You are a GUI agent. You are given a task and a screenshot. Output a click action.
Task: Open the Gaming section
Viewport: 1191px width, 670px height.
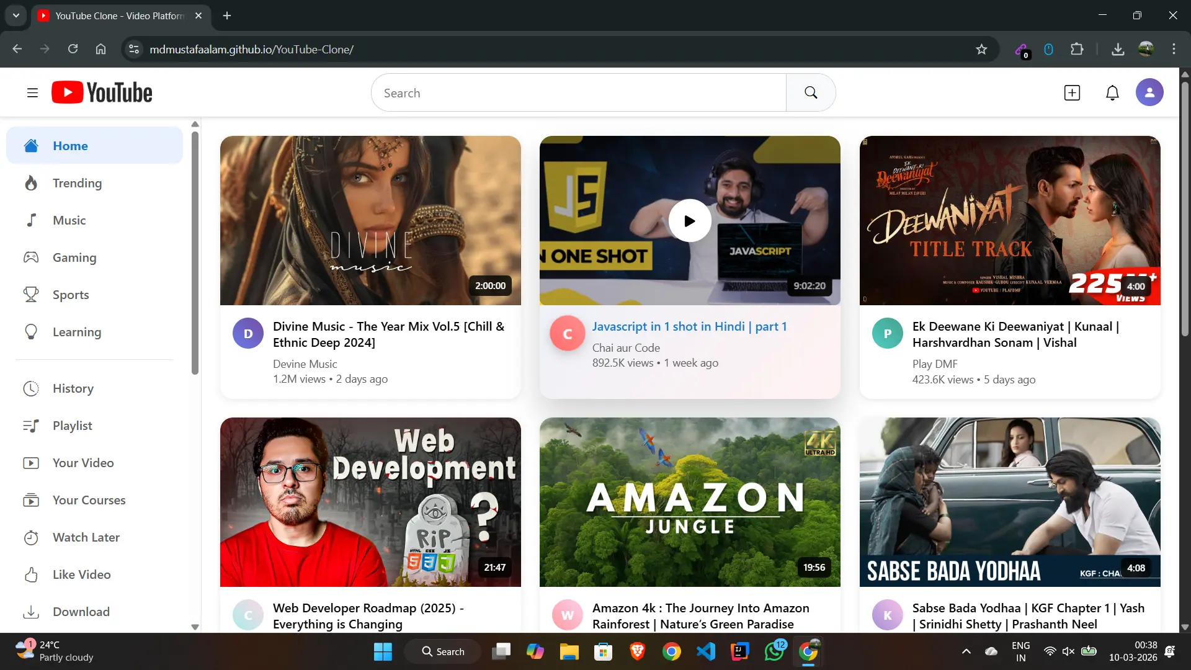[74, 257]
